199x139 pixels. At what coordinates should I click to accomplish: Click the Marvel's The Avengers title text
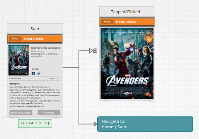click(x=46, y=48)
